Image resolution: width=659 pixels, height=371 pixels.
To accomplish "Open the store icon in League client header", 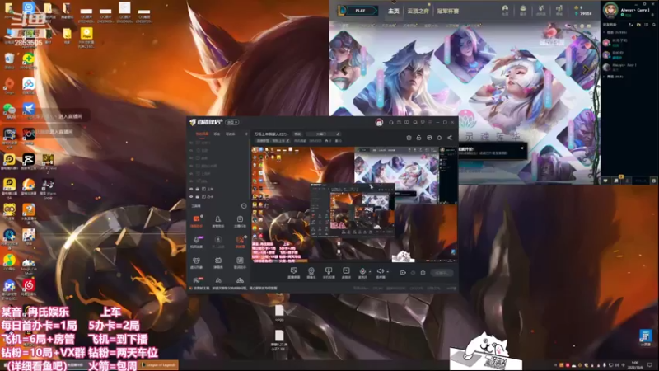I will [559, 10].
